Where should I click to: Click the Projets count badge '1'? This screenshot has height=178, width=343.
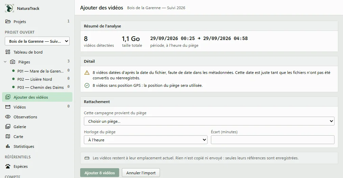coord(69,21)
